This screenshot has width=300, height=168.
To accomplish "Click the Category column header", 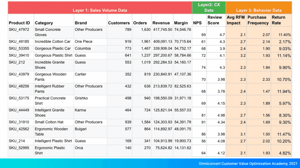I will 44,23.
